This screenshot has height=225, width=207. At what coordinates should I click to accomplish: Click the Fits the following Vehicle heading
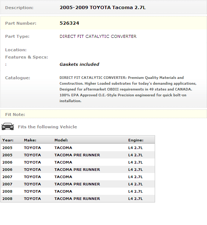tap(47, 127)
